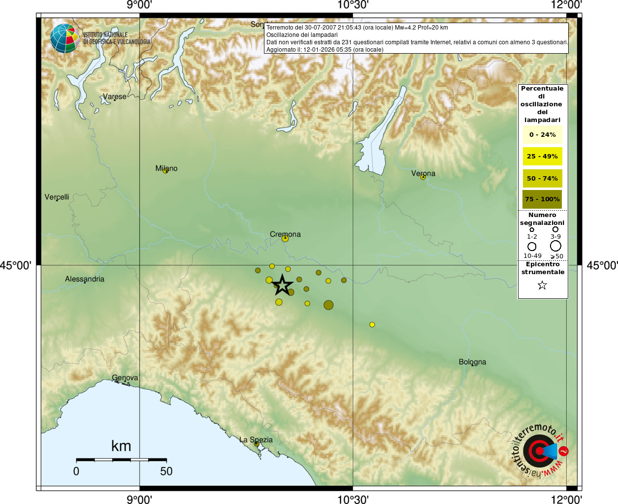Click the km scale bar

[121, 460]
